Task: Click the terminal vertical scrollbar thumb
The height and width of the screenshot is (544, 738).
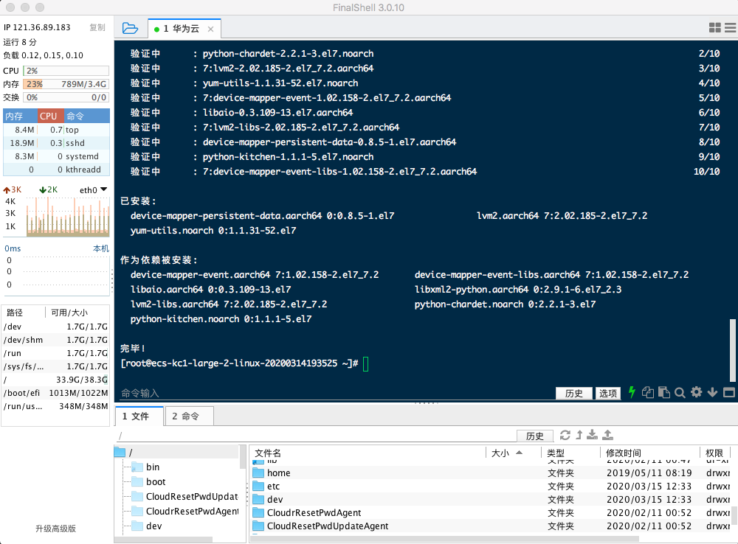Action: 732,350
